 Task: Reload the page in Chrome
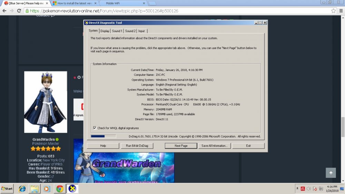click(20, 11)
